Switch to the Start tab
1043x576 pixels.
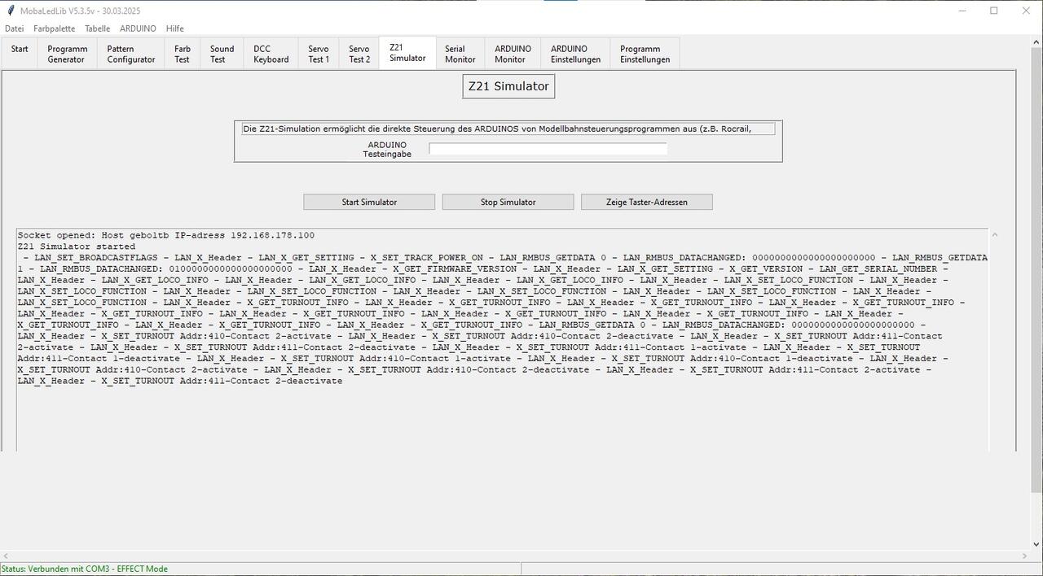click(20, 54)
